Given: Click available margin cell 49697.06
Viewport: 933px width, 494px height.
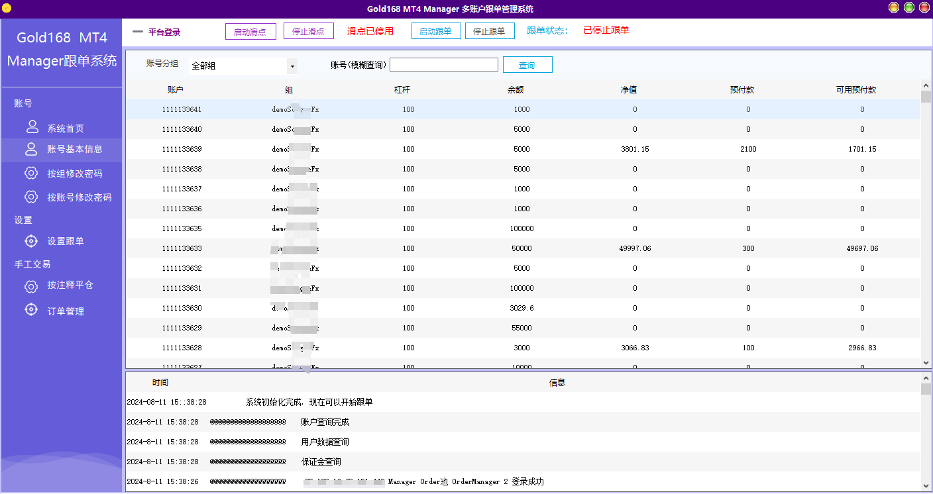Looking at the screenshot, I should (x=862, y=248).
